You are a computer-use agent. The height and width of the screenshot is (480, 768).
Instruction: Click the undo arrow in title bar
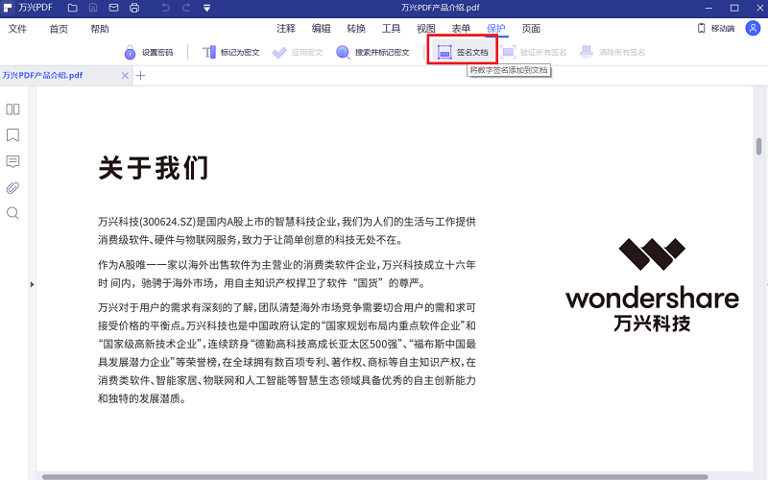[x=164, y=9]
